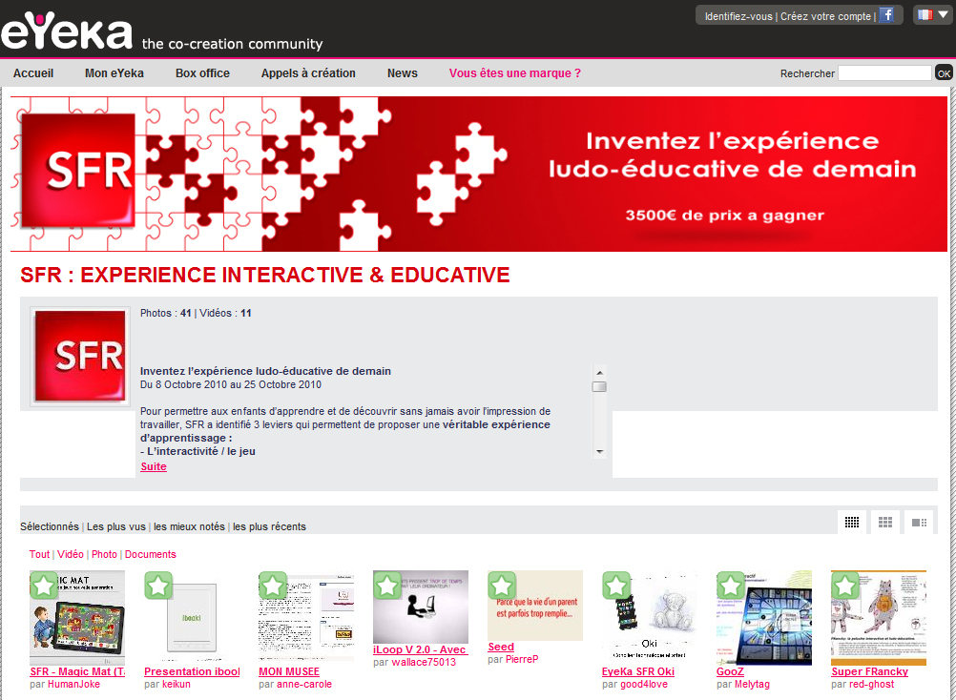Filter by Photo
The image size is (956, 700).
pyautogui.click(x=104, y=554)
